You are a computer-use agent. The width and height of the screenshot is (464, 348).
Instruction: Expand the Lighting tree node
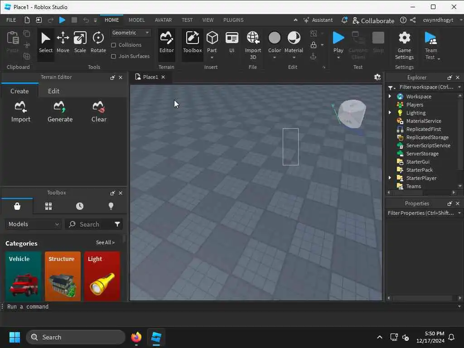point(390,113)
